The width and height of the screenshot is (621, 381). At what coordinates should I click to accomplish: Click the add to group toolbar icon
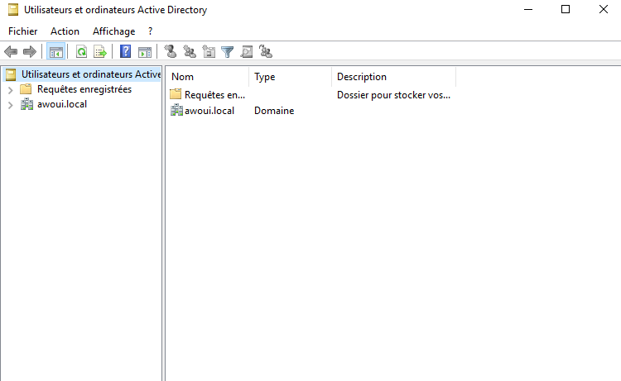click(x=265, y=51)
